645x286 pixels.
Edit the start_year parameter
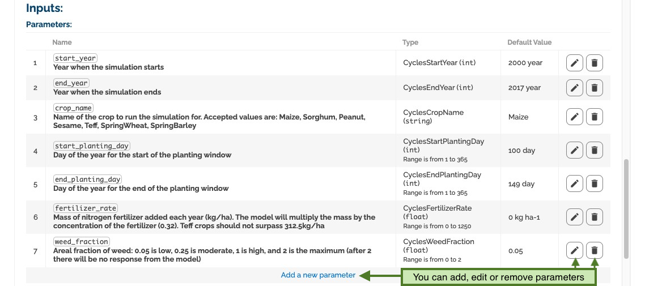tap(575, 63)
